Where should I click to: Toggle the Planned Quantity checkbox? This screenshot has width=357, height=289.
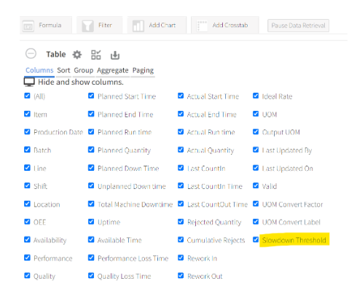(91, 150)
